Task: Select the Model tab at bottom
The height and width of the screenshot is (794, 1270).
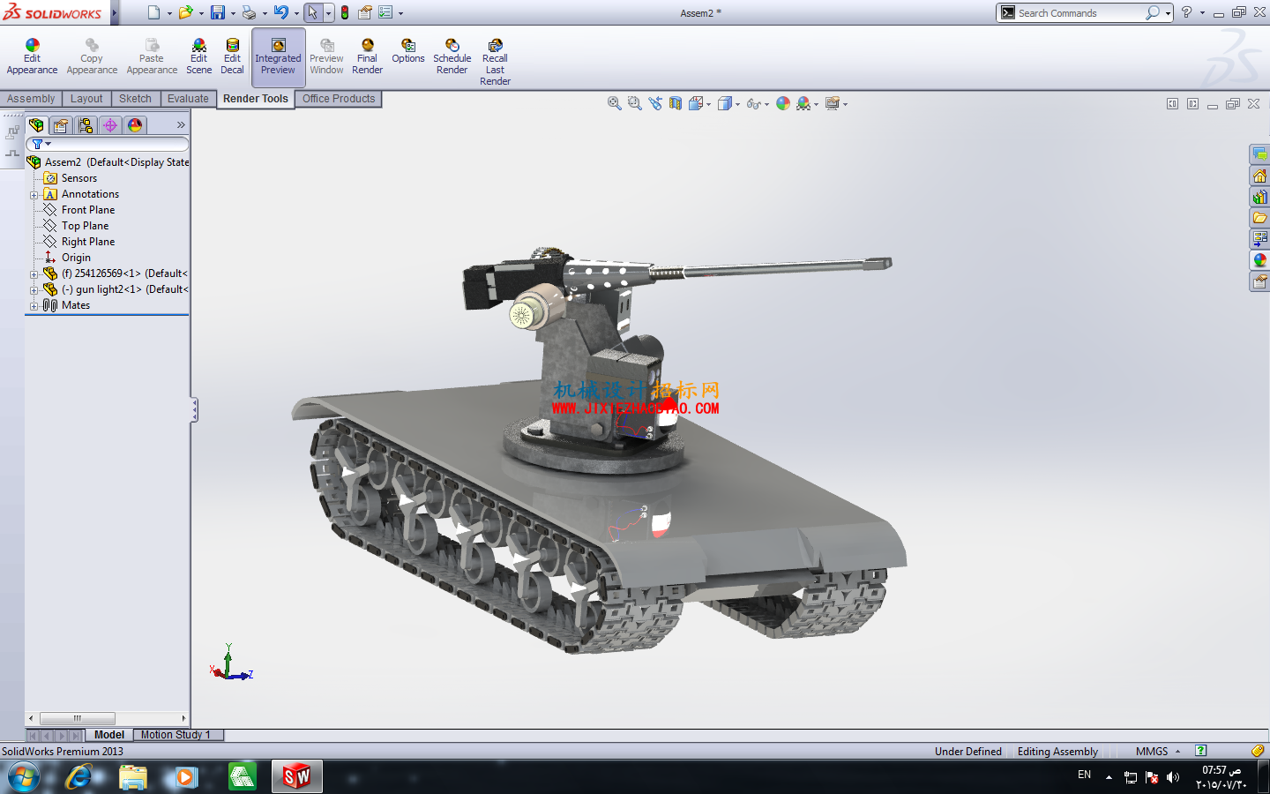Action: 109,735
